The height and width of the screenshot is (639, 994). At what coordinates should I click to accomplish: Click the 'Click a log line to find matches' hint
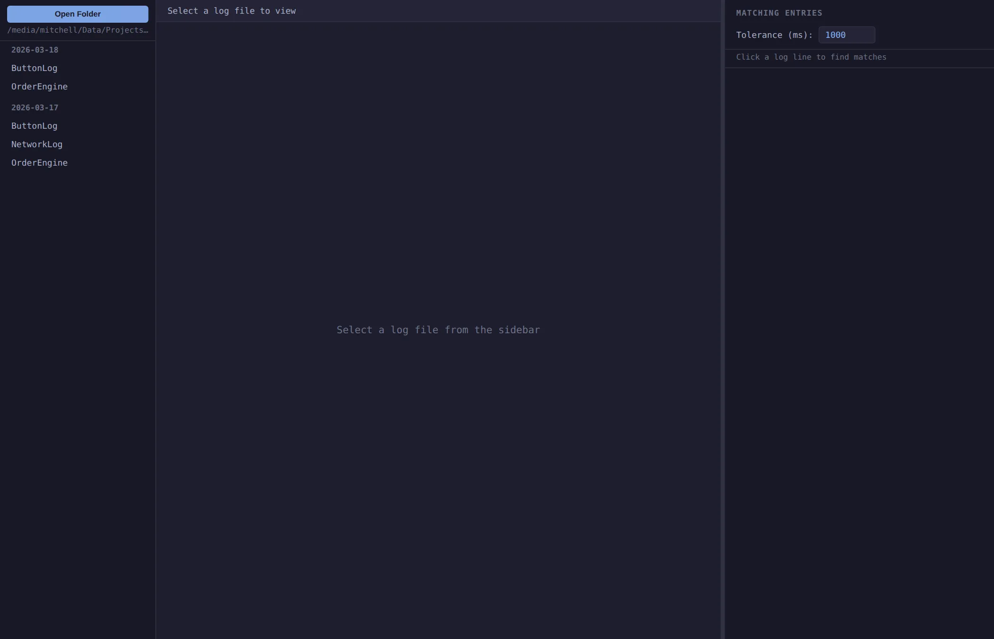811,57
